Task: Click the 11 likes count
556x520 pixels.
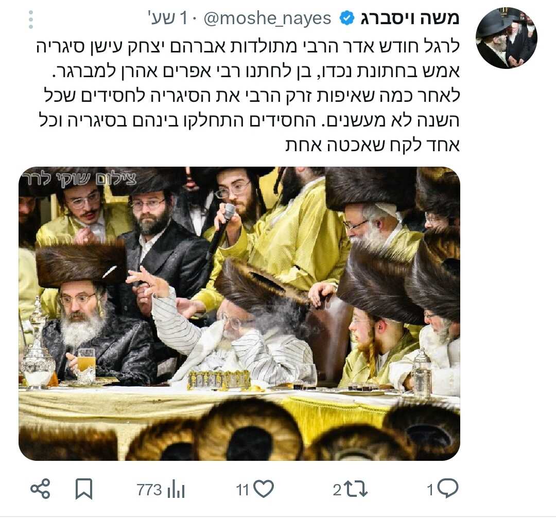Action: (242, 490)
